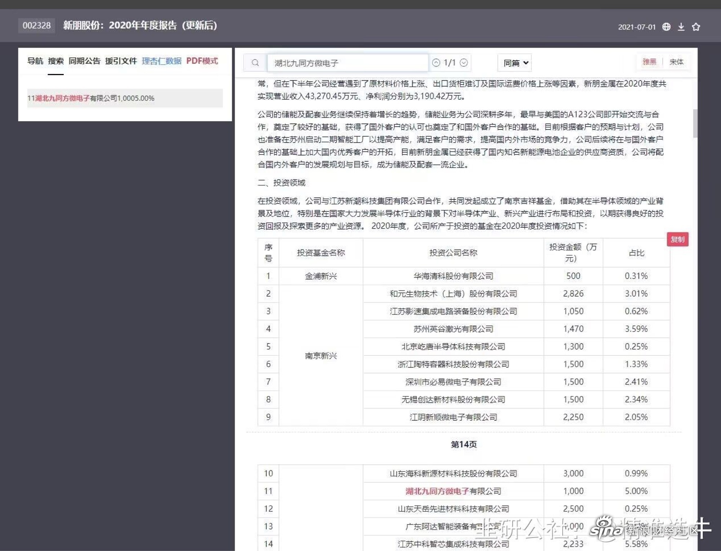Select cell 浙江陶特容器科技股份有限公司
Image resolution: width=721 pixels, height=551 pixels.
point(453,364)
